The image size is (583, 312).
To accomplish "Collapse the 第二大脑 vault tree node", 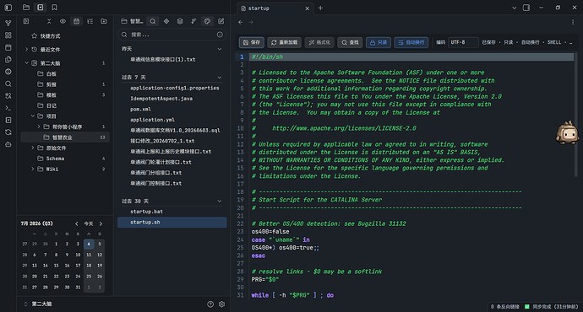I will click(x=26, y=63).
